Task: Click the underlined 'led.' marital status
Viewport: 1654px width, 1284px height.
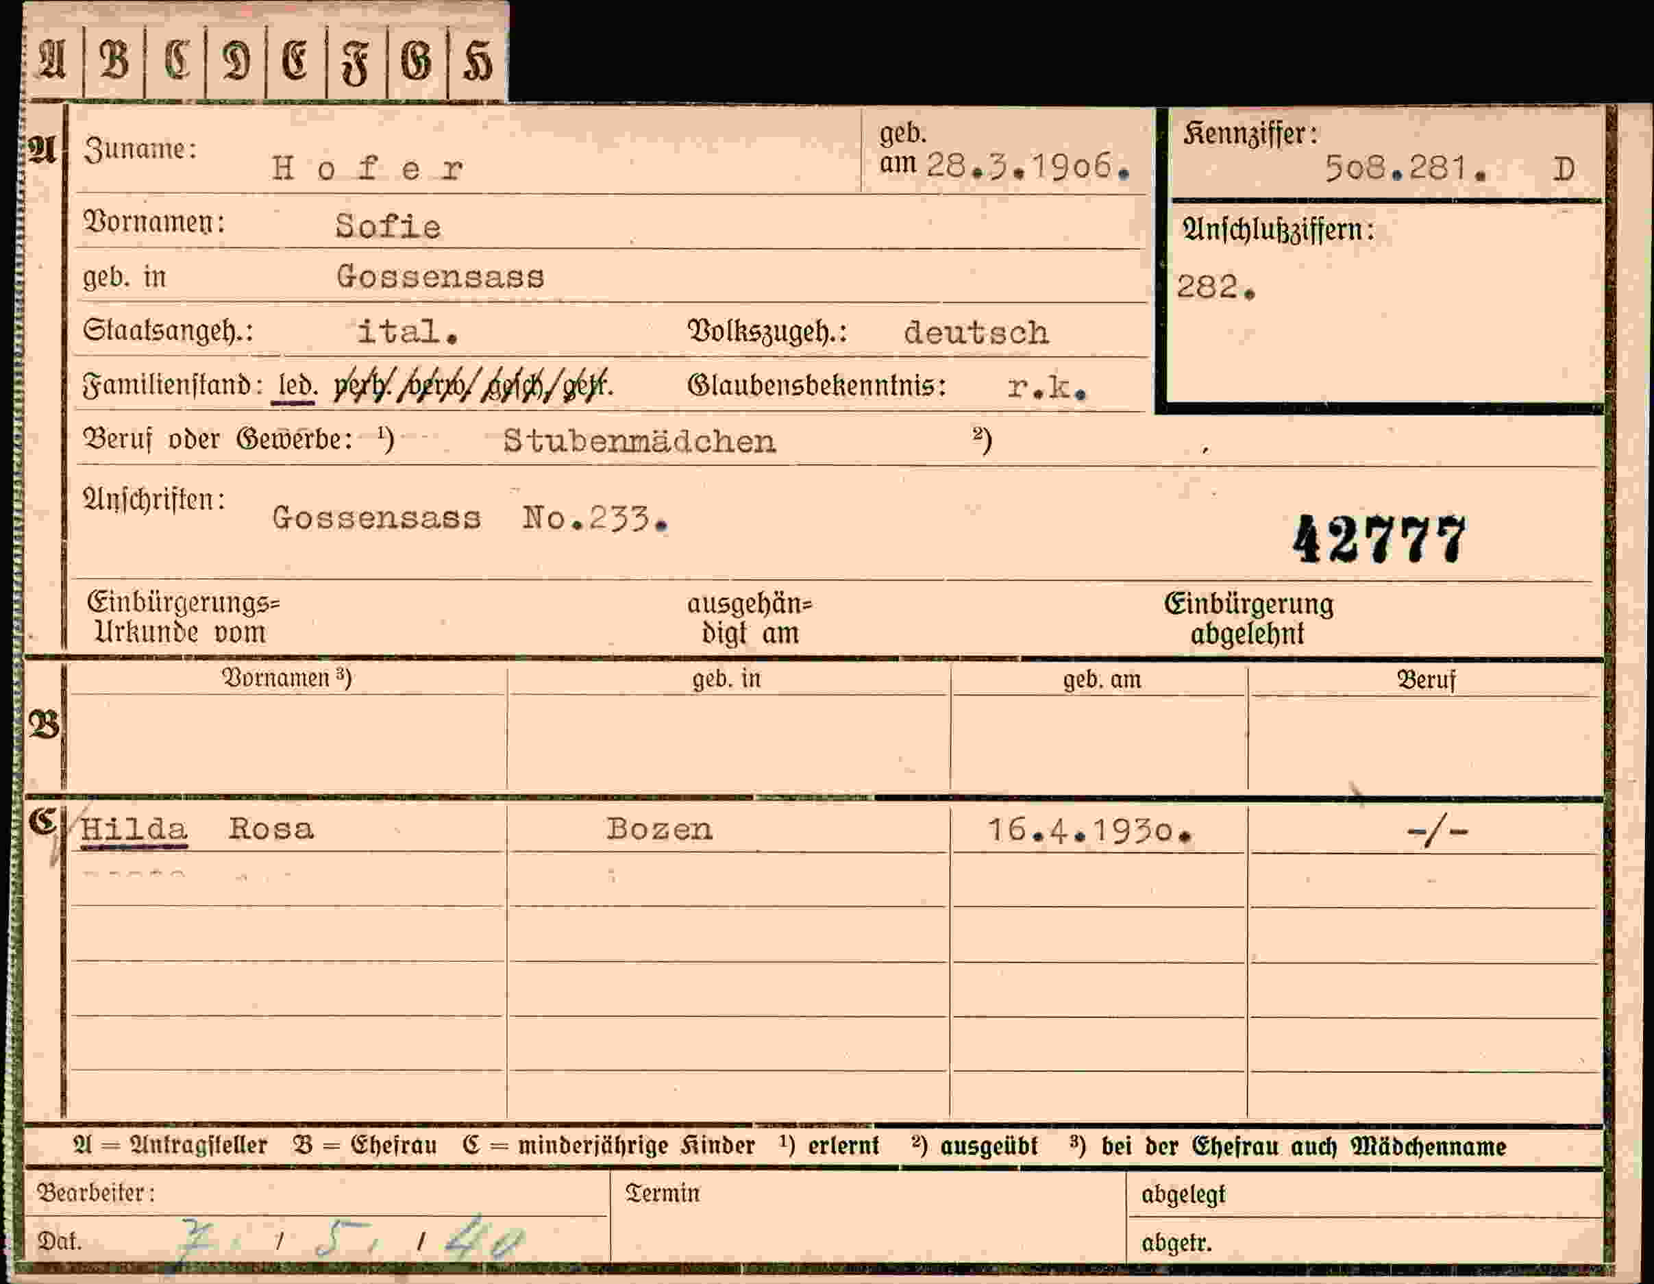Action: [x=296, y=386]
